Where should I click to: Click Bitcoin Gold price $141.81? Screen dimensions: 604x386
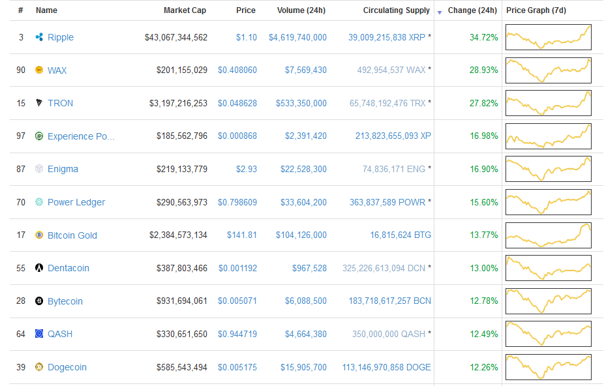point(242,235)
